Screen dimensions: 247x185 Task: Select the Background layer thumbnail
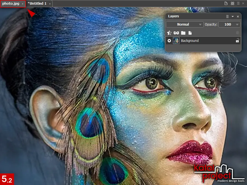(176, 41)
